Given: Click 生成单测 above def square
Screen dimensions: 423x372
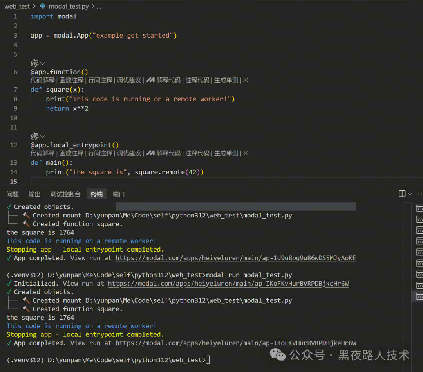Looking at the screenshot, I should tap(226, 80).
